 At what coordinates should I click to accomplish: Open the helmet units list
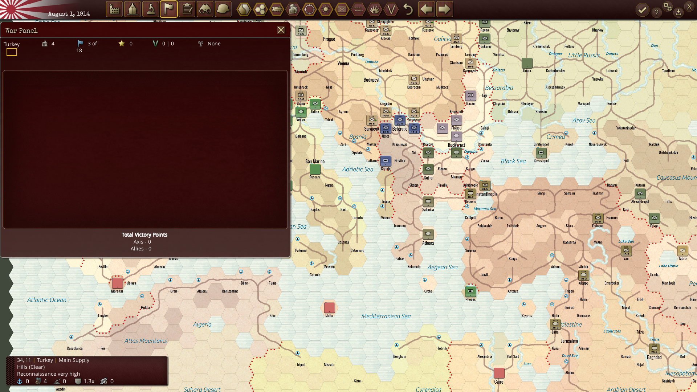[x=223, y=9]
